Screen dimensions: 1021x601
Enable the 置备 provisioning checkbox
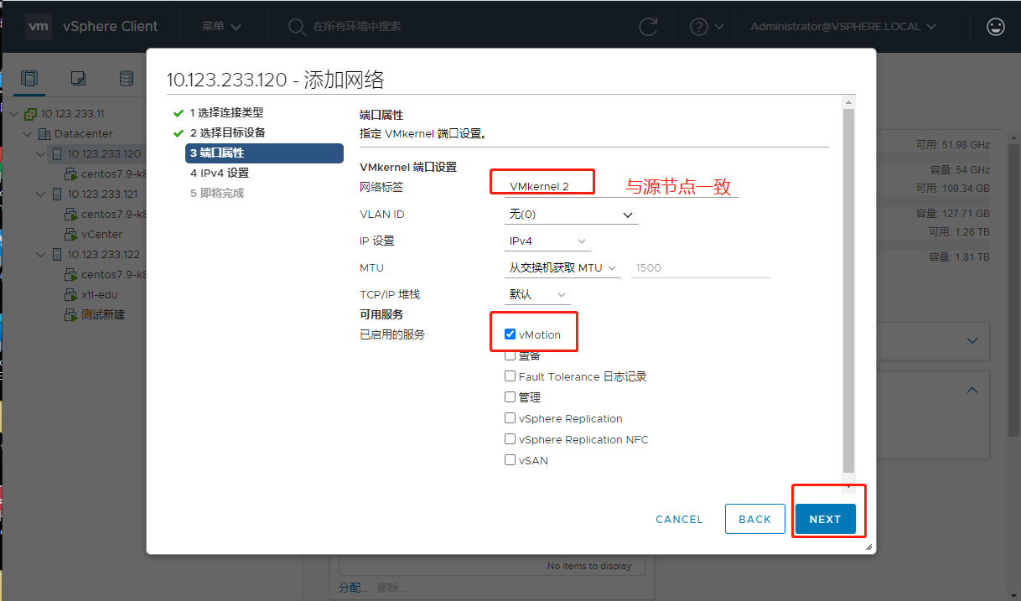point(510,355)
